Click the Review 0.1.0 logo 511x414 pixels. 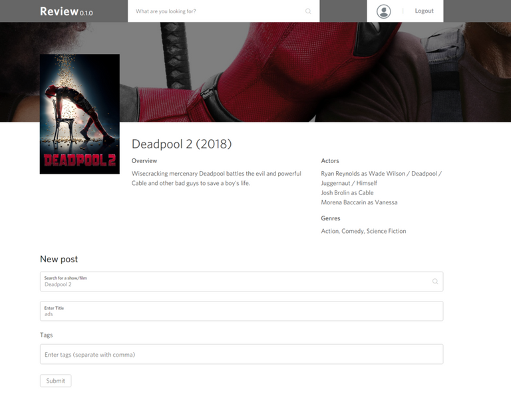66,11
